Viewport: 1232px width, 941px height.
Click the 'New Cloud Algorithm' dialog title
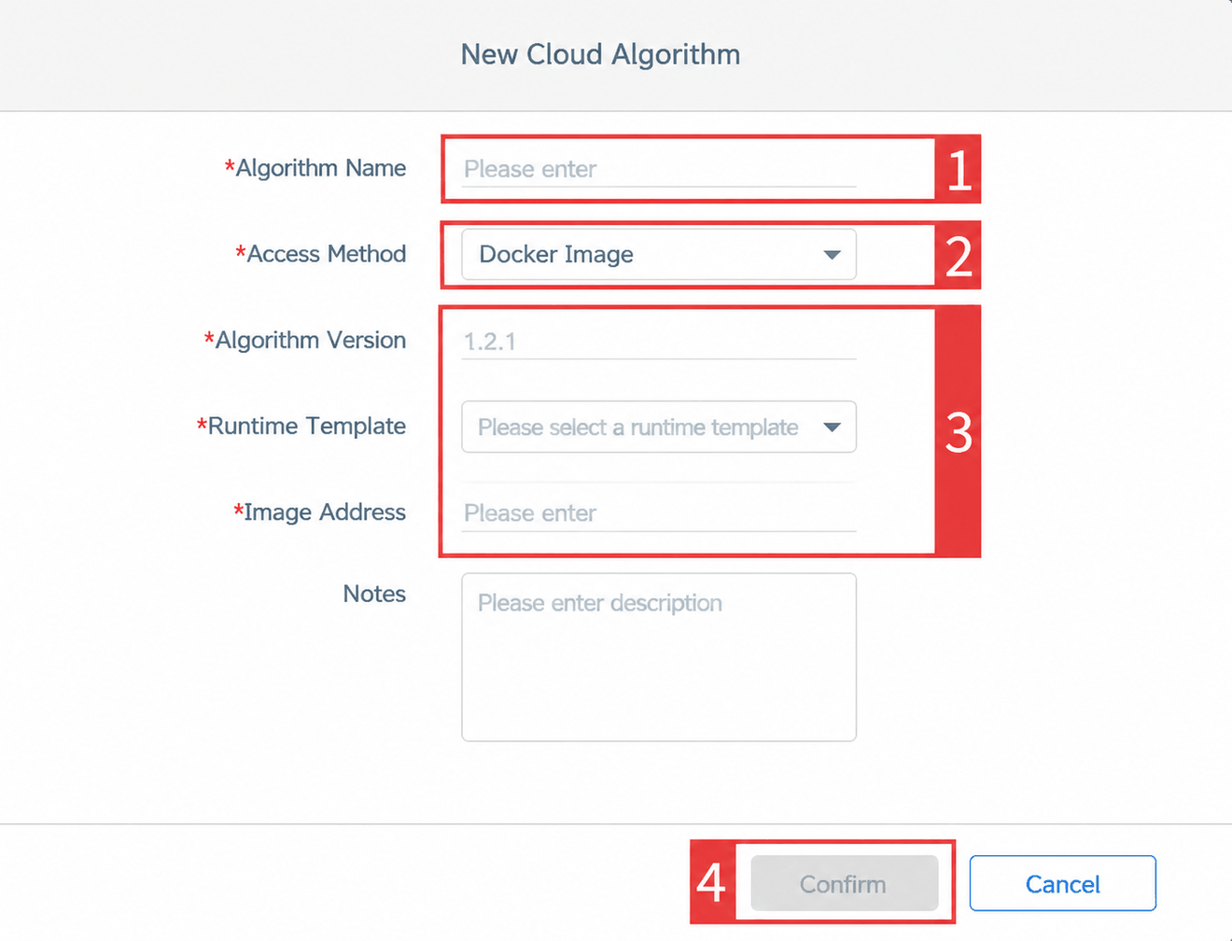coord(600,54)
